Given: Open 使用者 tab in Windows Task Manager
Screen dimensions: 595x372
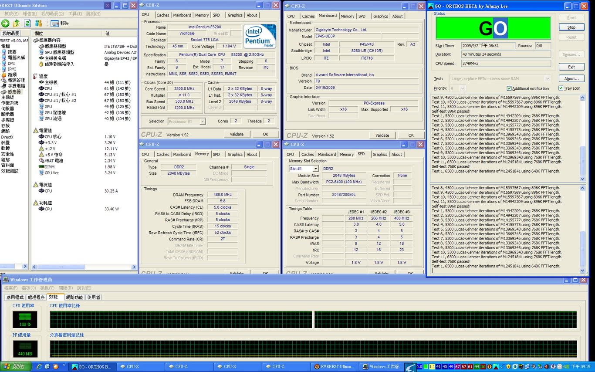Looking at the screenshot, I should pyautogui.click(x=94, y=297).
